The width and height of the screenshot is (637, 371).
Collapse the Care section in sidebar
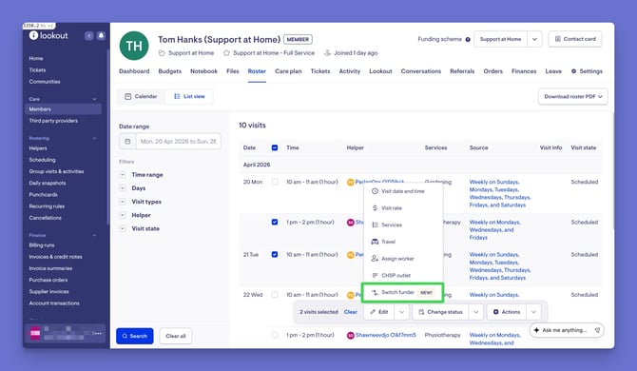pos(94,99)
